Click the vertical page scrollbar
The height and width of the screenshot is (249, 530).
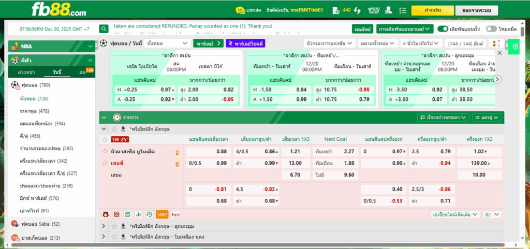[523, 31]
